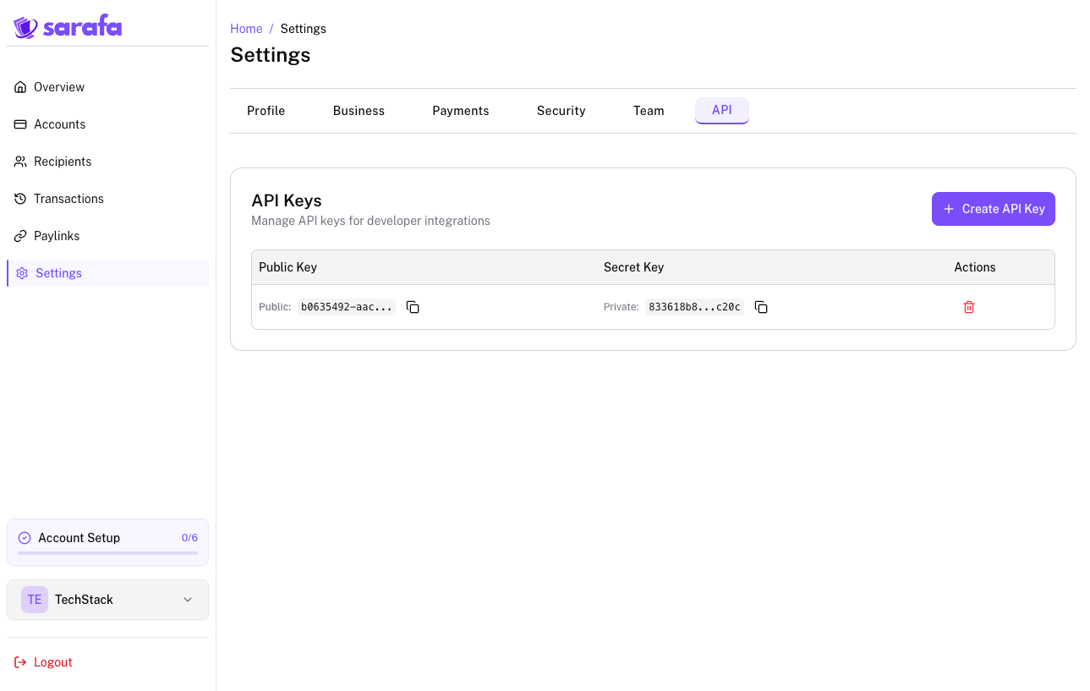The width and height of the screenshot is (1090, 691).
Task: Click the "Private:" label
Action: tap(621, 307)
